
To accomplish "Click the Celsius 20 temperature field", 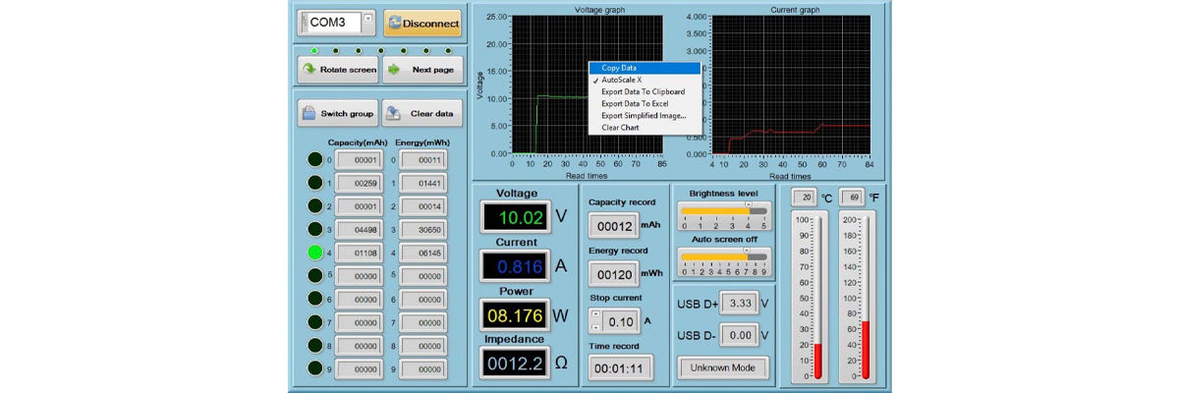I will click(804, 197).
